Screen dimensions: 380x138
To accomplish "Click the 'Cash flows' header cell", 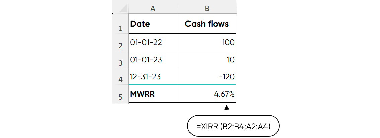I will [207, 24].
